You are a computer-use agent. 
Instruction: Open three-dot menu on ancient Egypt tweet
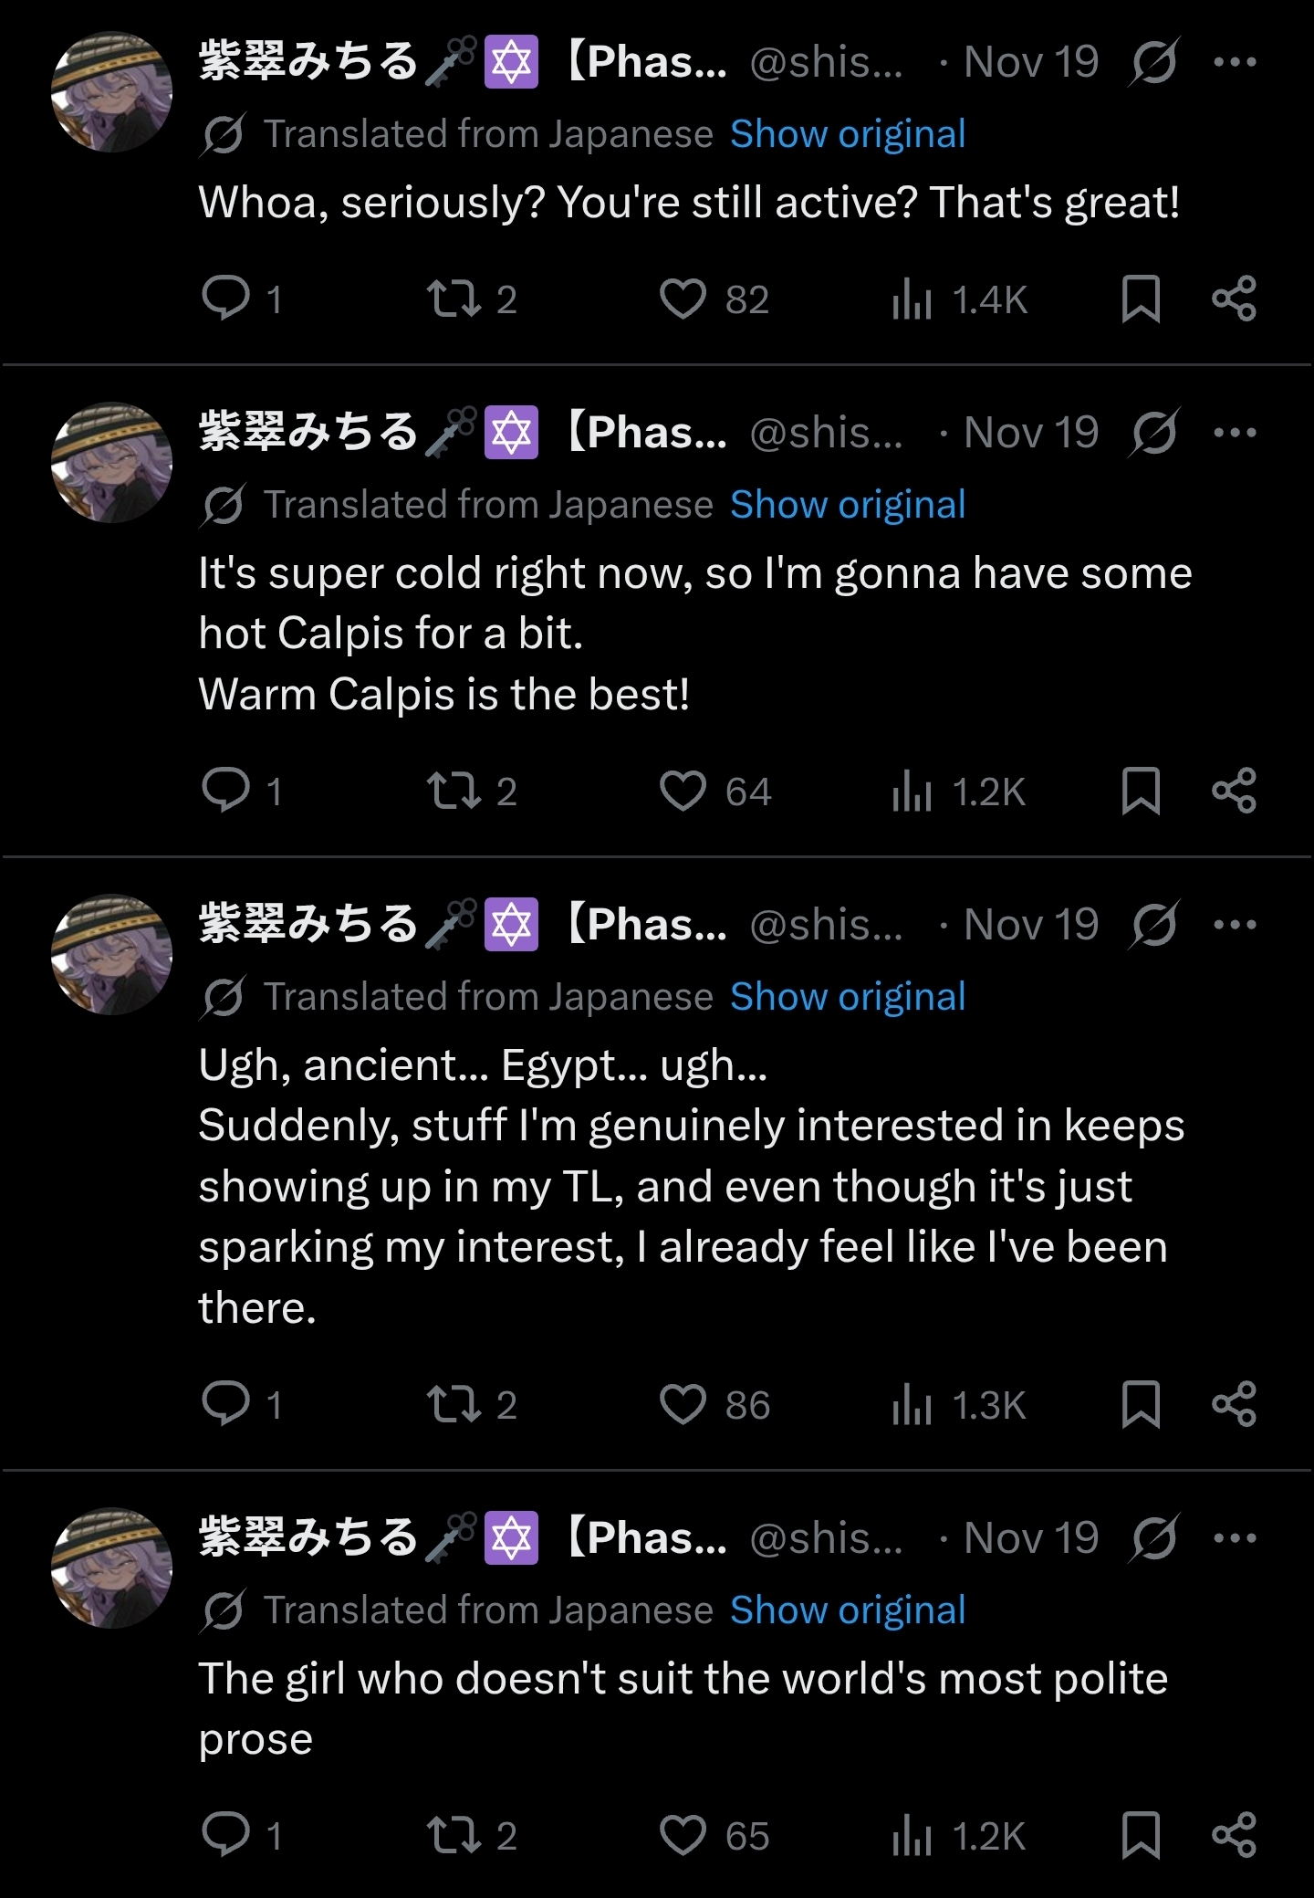[x=1235, y=925]
